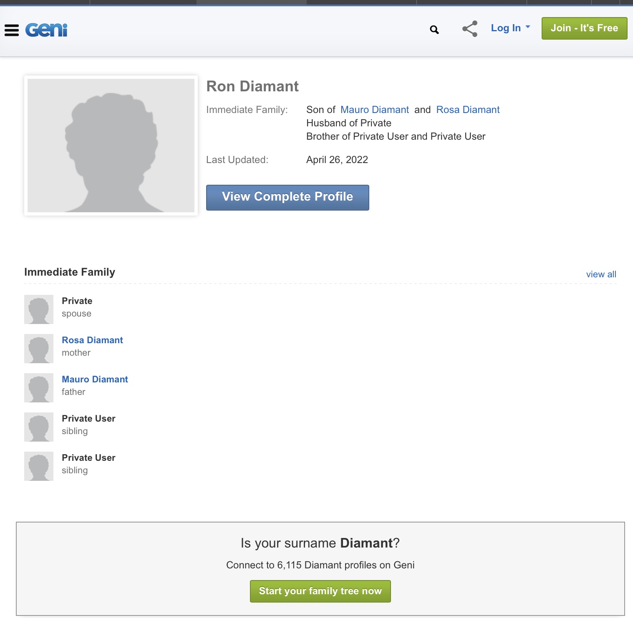Select Mauro Diamant in family list
Screen dimensions: 633x618
pos(95,379)
